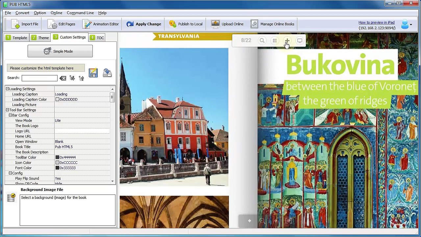Open the Convert menu

click(22, 13)
